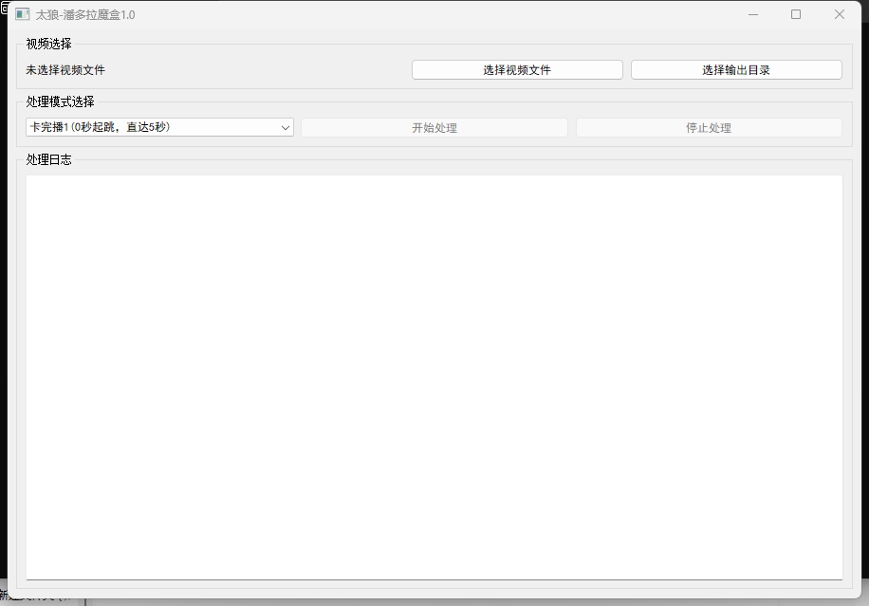Select the 视频选择 group heading
Viewport: 869px width, 606px height.
[x=48, y=44]
